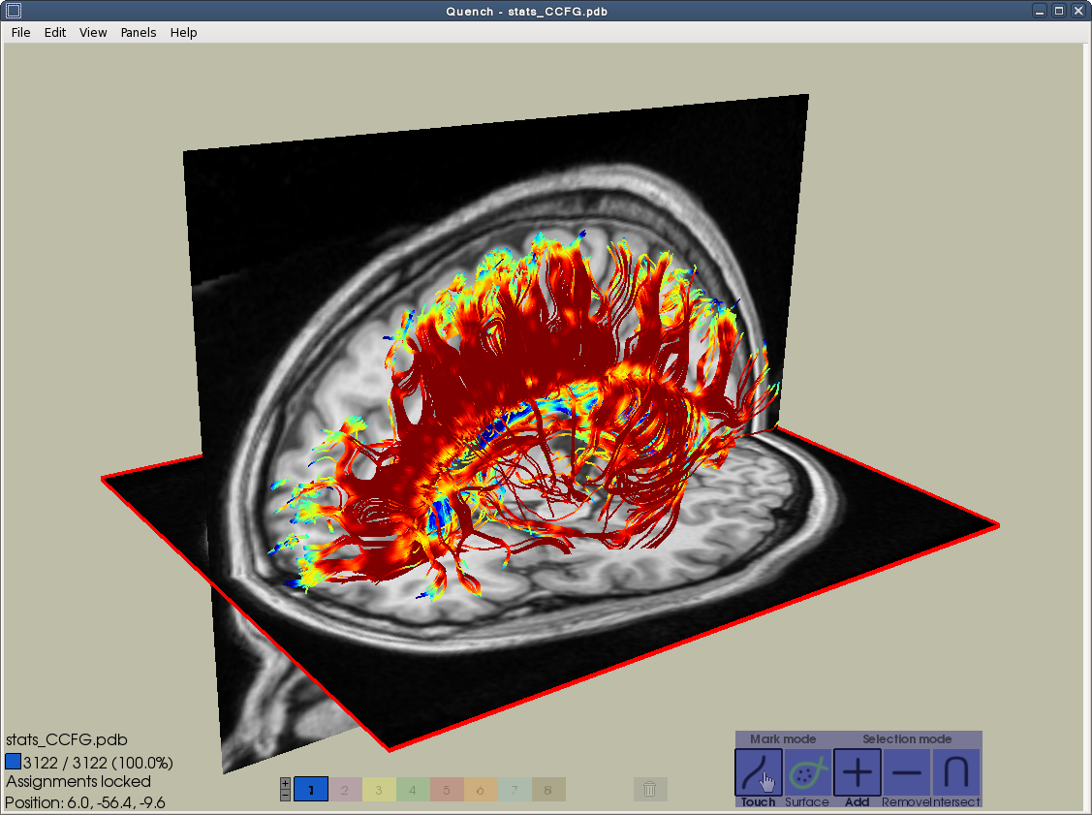Open the Edit menu
Image resolution: width=1092 pixels, height=815 pixels.
click(55, 32)
